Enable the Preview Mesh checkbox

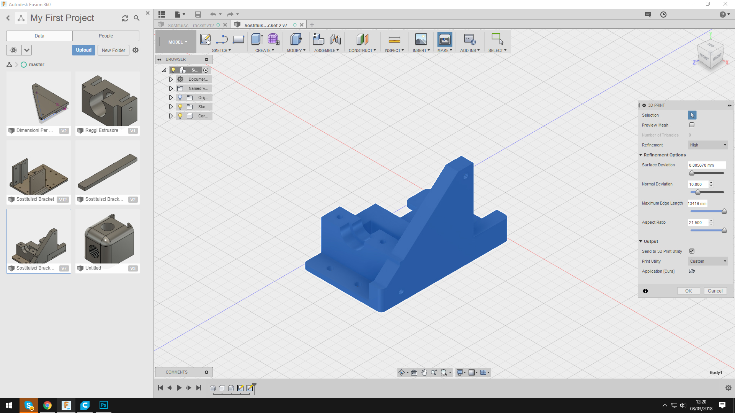pos(692,125)
